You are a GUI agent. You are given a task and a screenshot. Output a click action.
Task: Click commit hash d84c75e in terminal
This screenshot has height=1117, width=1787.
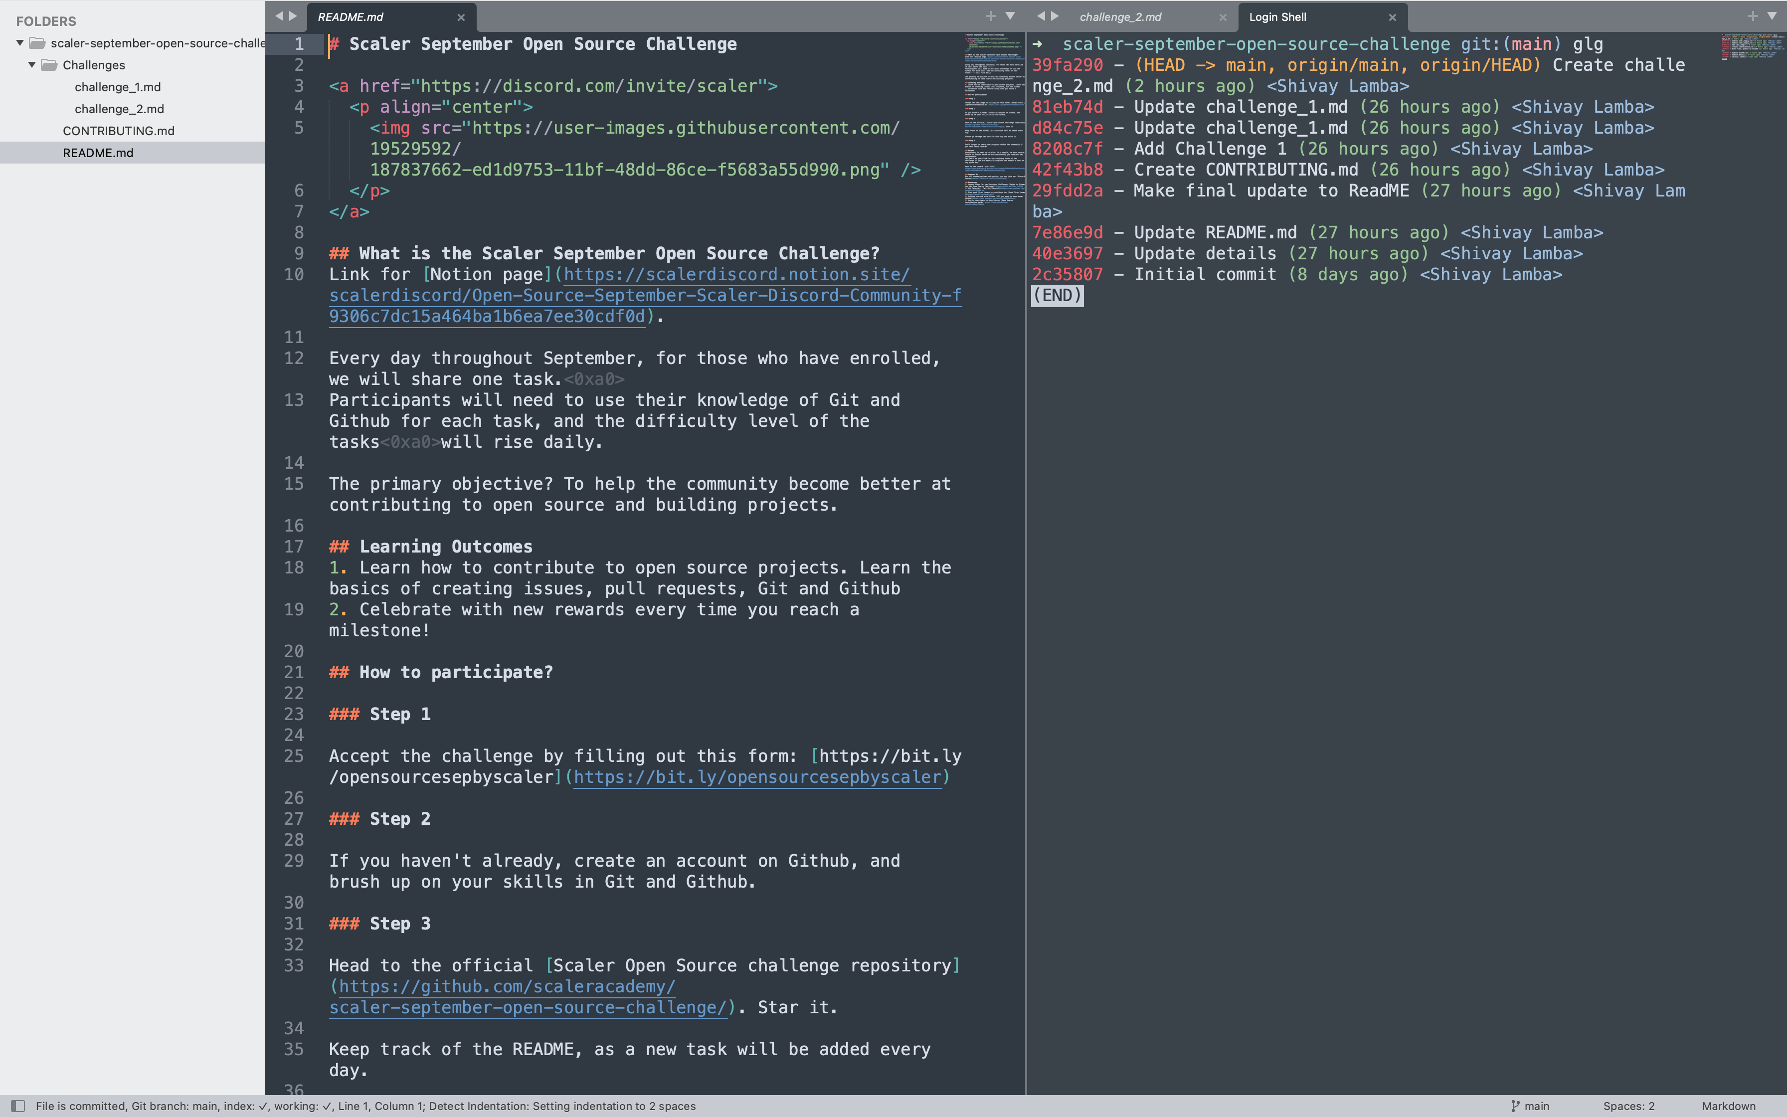pos(1067,128)
